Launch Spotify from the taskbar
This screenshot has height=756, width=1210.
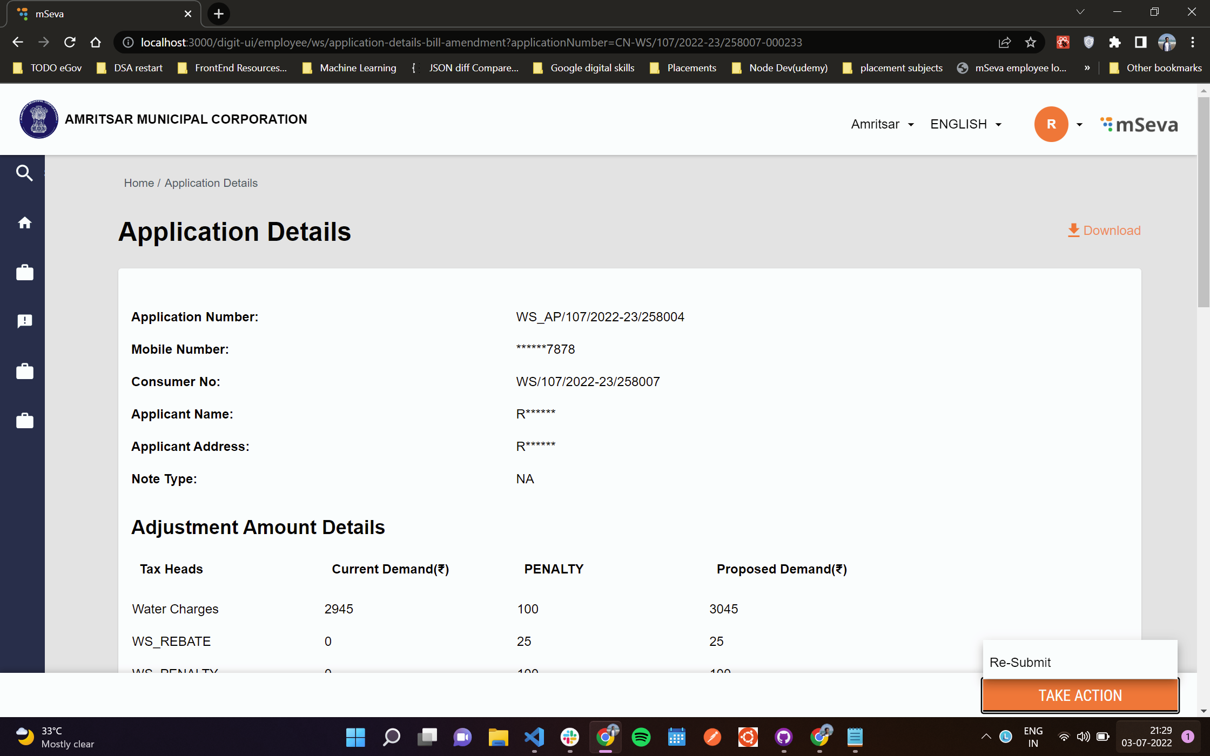(x=641, y=737)
